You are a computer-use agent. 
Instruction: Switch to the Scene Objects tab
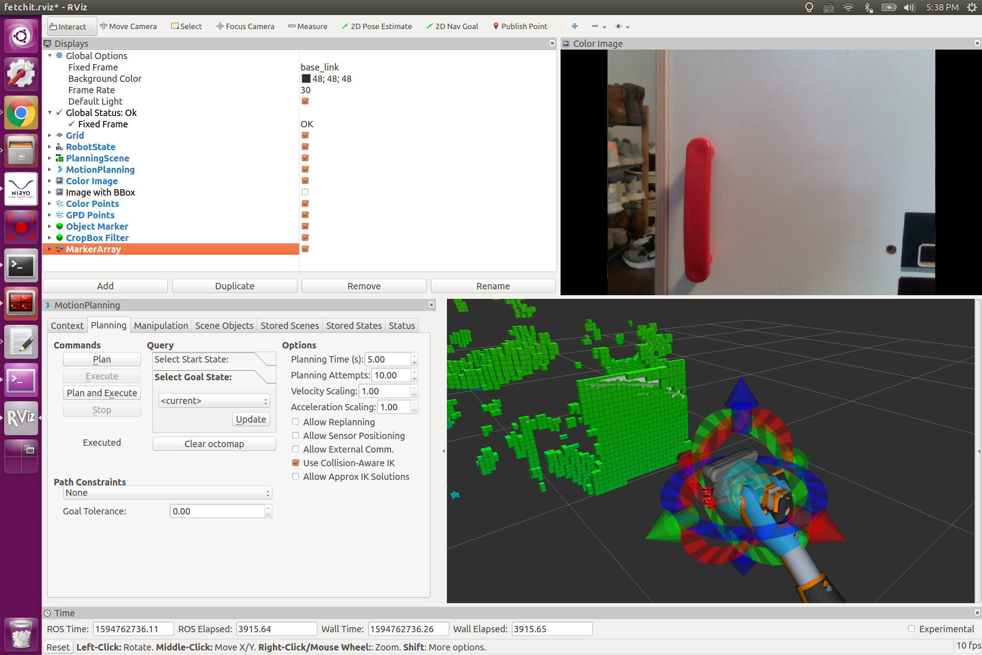[x=224, y=325]
